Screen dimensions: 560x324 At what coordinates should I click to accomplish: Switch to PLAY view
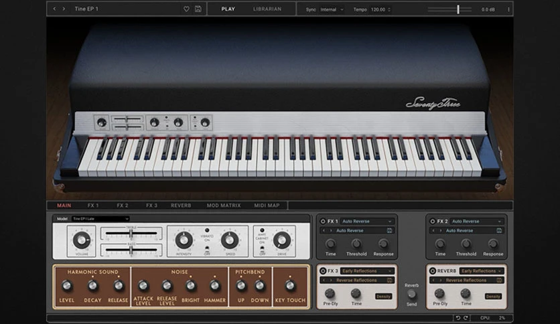pos(228,9)
